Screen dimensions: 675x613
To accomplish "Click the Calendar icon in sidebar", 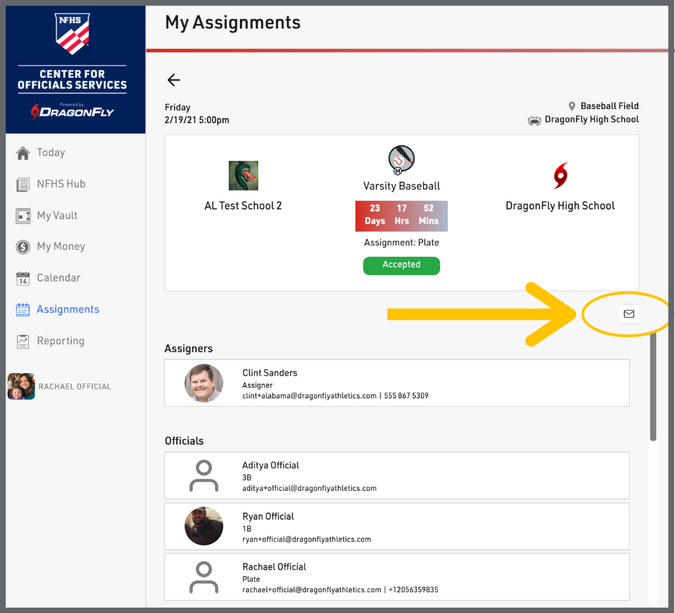I will click(23, 278).
